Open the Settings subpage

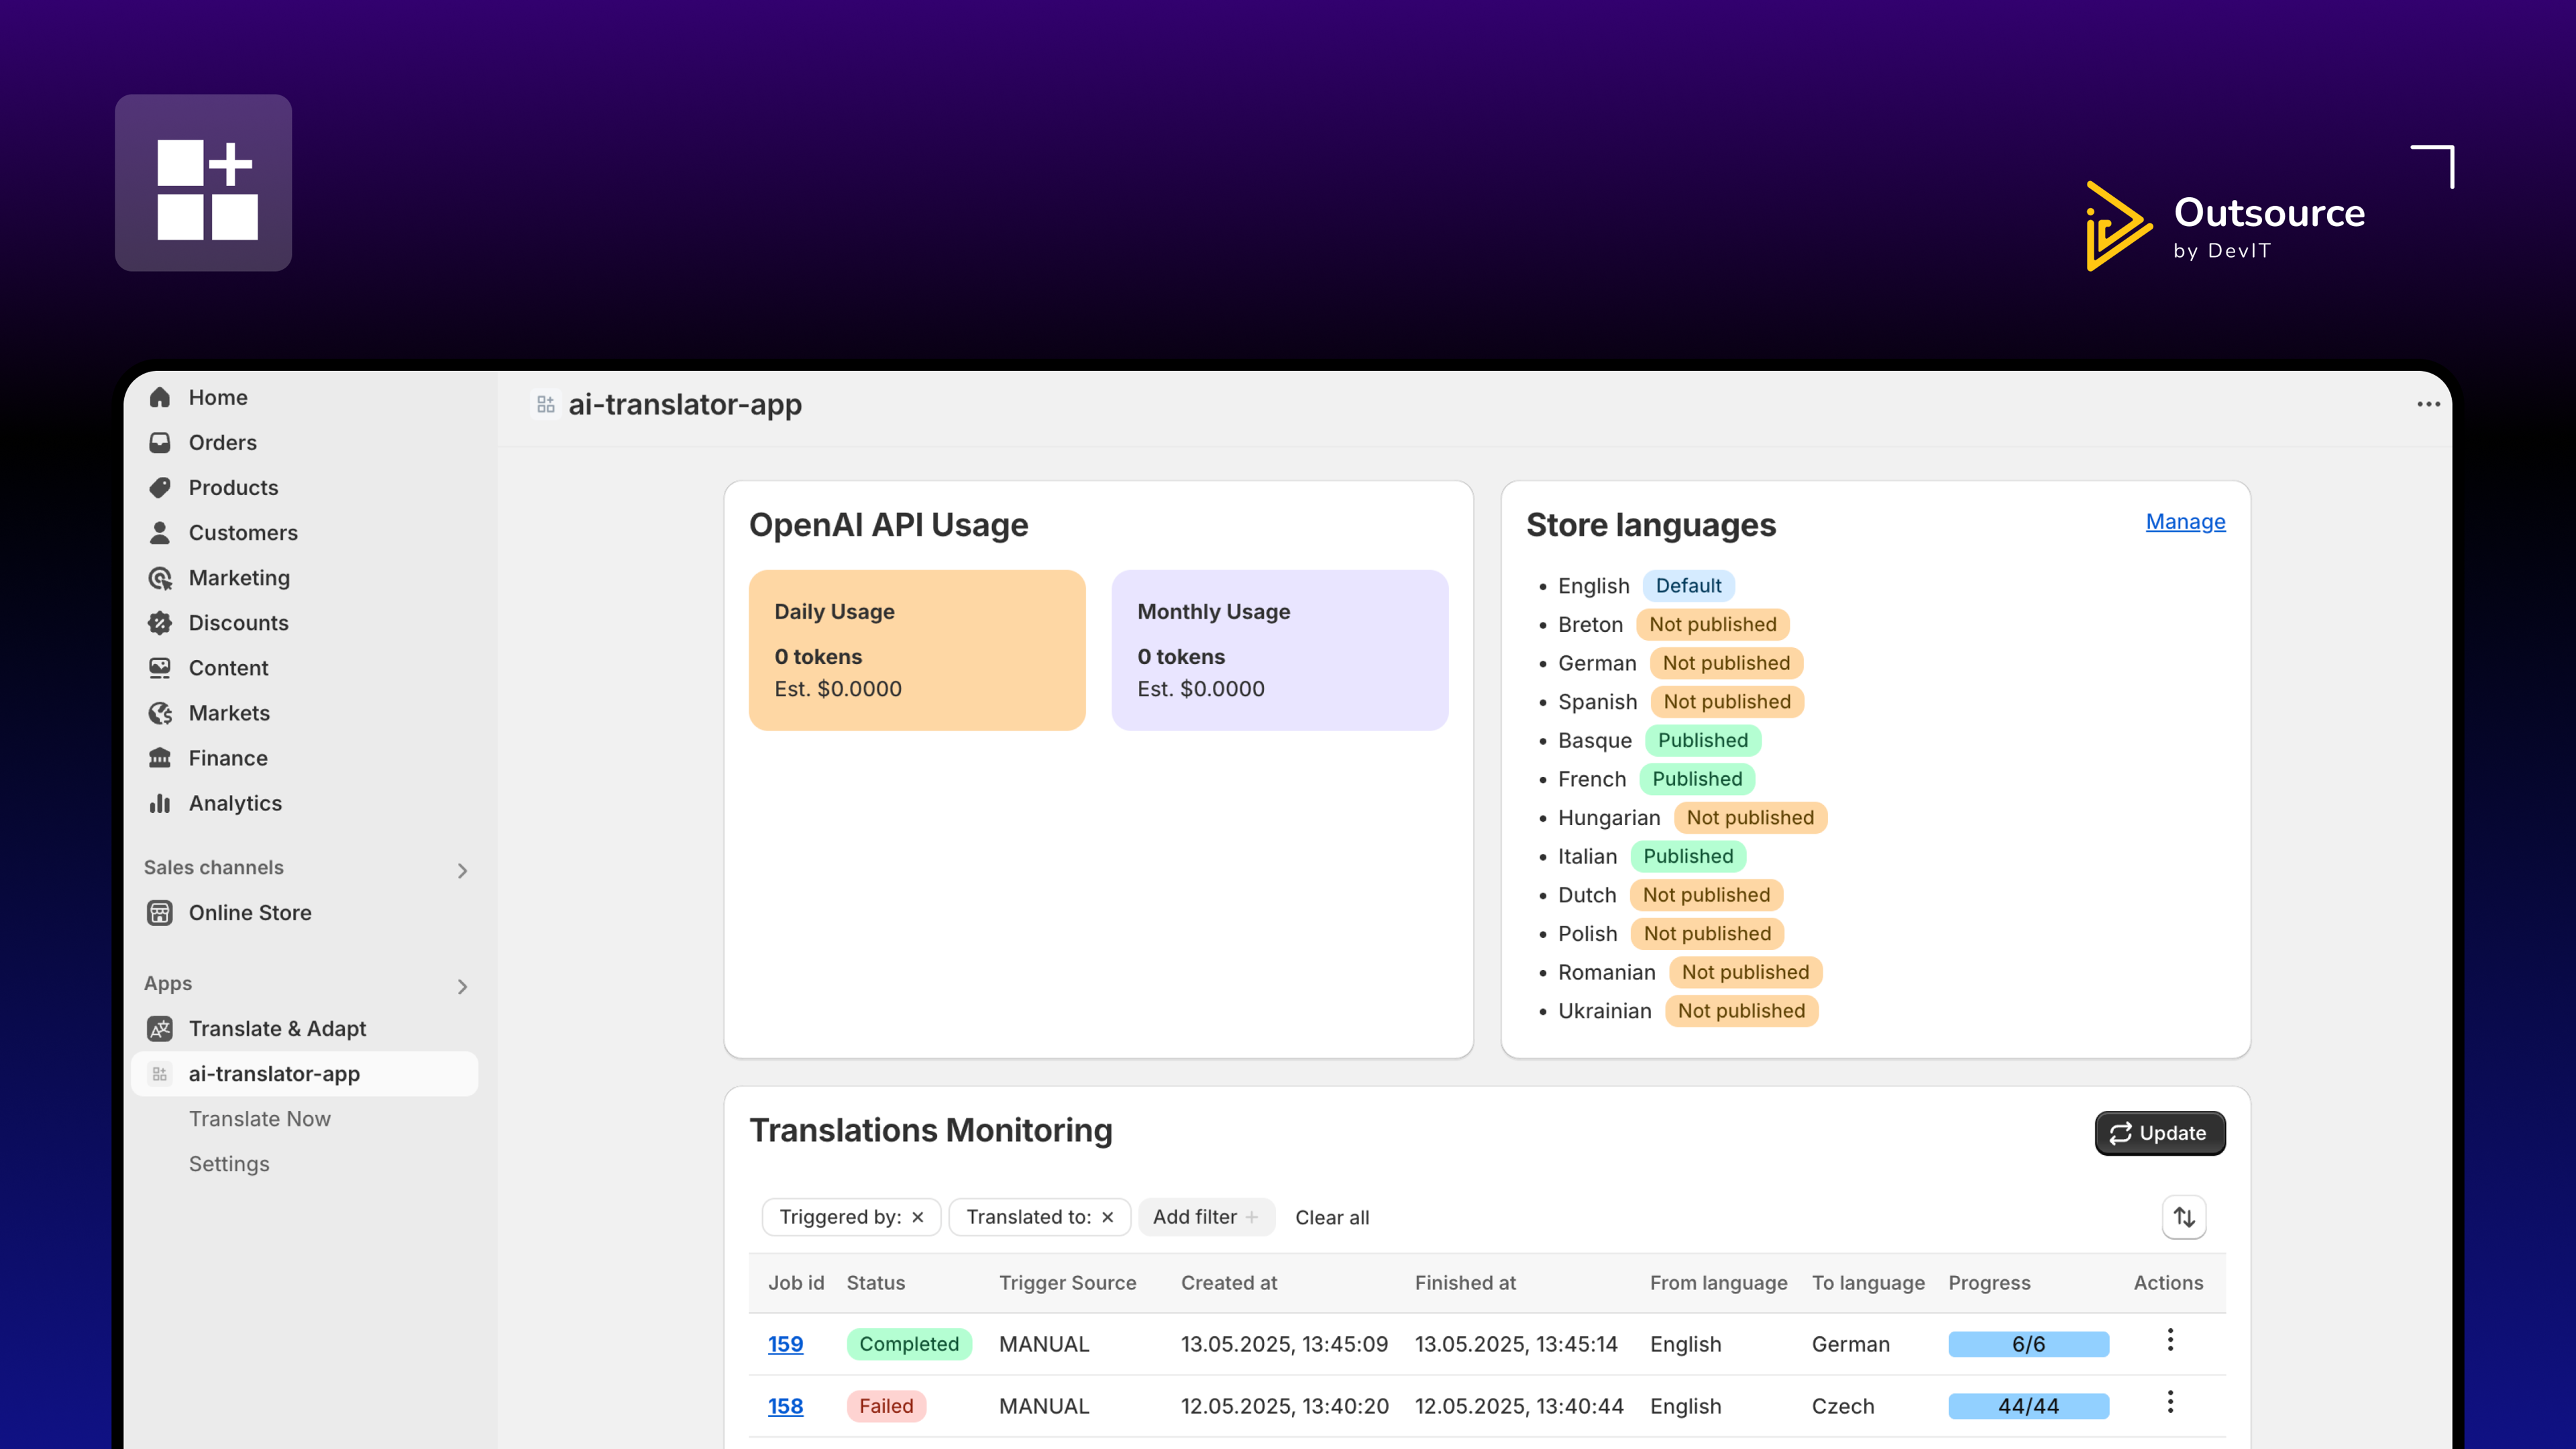coord(229,1163)
